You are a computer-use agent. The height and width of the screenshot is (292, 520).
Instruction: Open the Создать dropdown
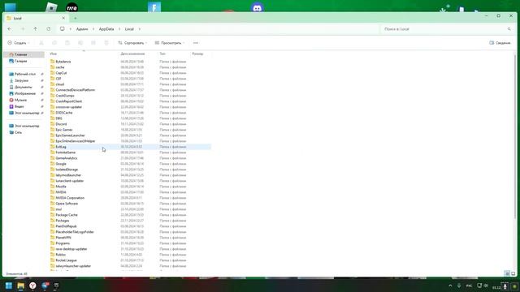click(19, 43)
